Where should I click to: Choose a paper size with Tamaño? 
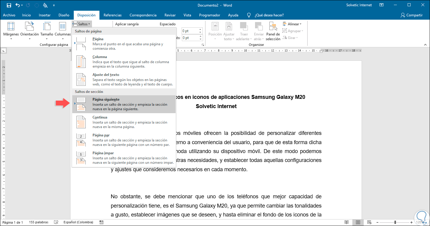tap(47, 31)
